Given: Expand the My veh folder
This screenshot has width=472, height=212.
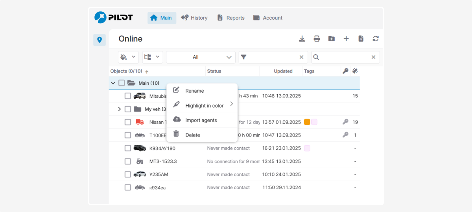Looking at the screenshot, I should point(119,109).
